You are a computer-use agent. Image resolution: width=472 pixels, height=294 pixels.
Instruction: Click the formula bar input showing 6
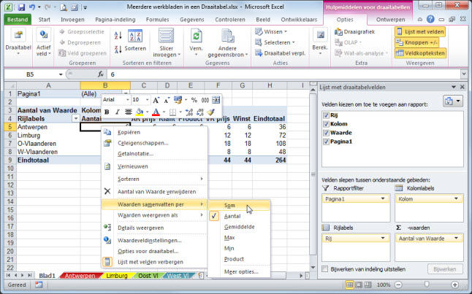coord(283,74)
